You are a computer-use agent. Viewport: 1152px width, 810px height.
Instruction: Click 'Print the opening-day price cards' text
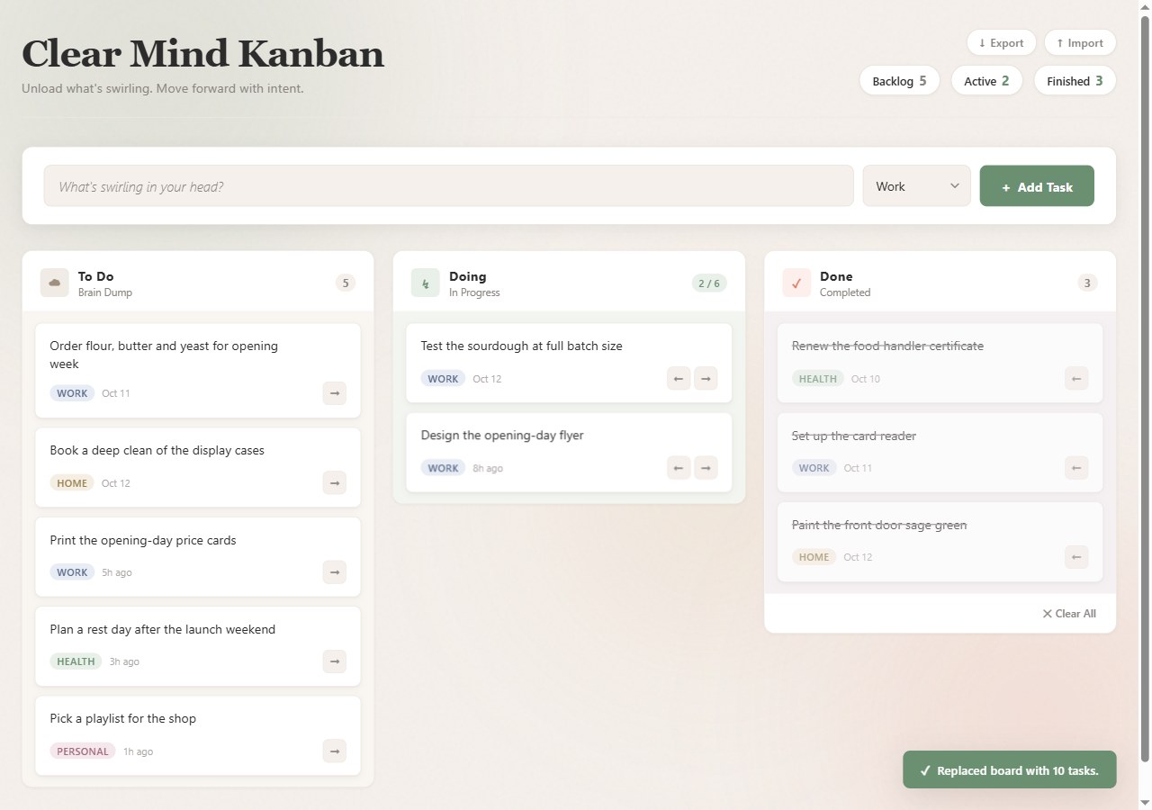click(x=143, y=540)
